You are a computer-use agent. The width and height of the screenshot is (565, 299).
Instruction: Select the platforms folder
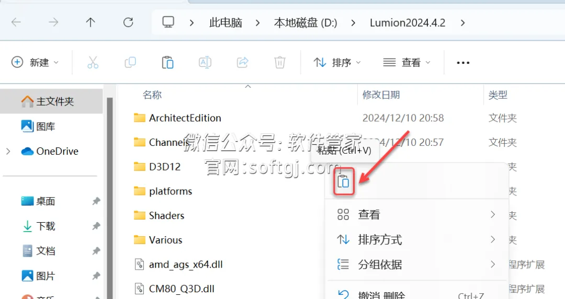tap(163, 191)
